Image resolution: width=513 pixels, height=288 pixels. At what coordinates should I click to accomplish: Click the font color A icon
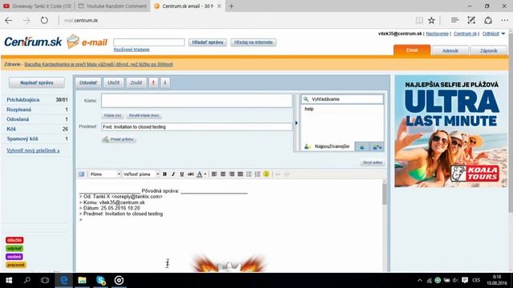pos(200,174)
